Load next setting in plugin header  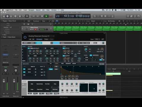click(33, 39)
